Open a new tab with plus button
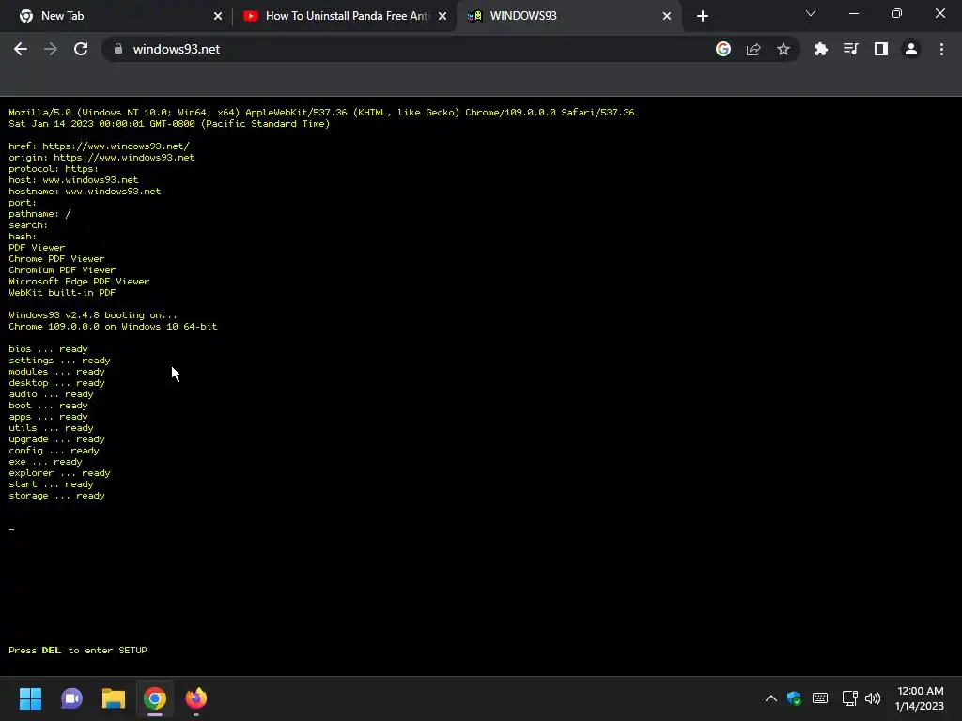The width and height of the screenshot is (962, 721). click(x=703, y=16)
